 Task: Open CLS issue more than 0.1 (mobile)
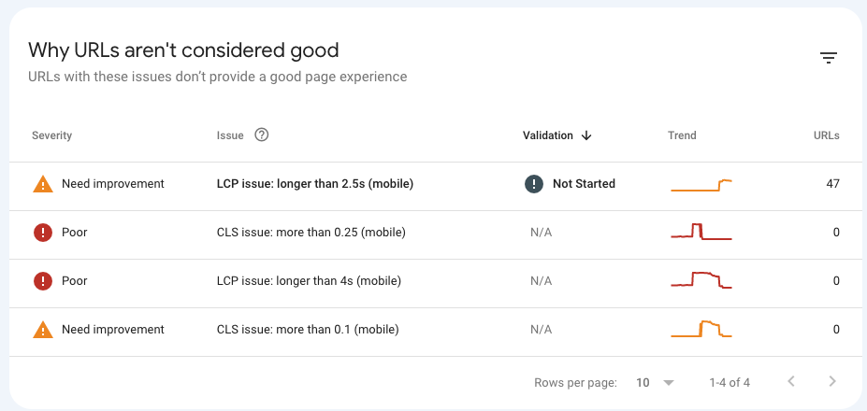tap(308, 330)
